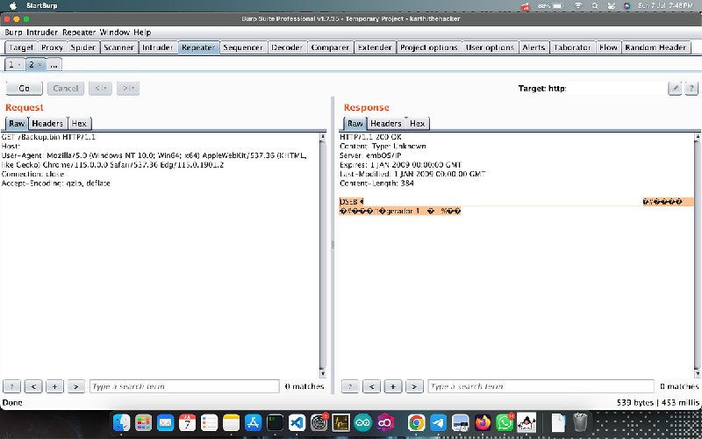Edit target with the pencil icon

675,89
